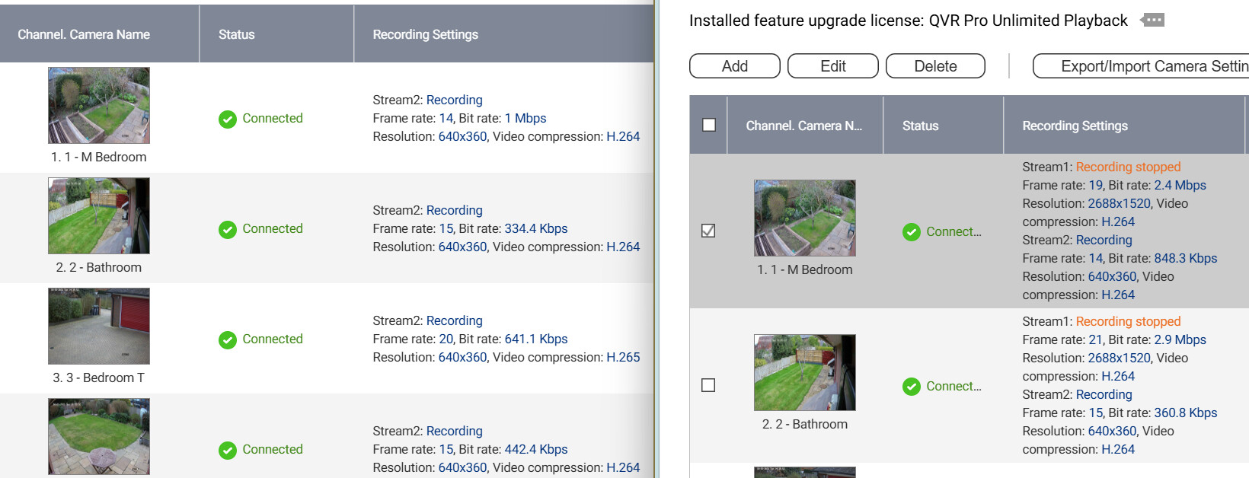The height and width of the screenshot is (478, 1249).
Task: Click the green status icon for Bathroom in right panel
Action: [911, 387]
